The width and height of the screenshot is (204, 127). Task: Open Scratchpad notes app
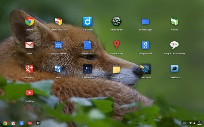(116, 69)
